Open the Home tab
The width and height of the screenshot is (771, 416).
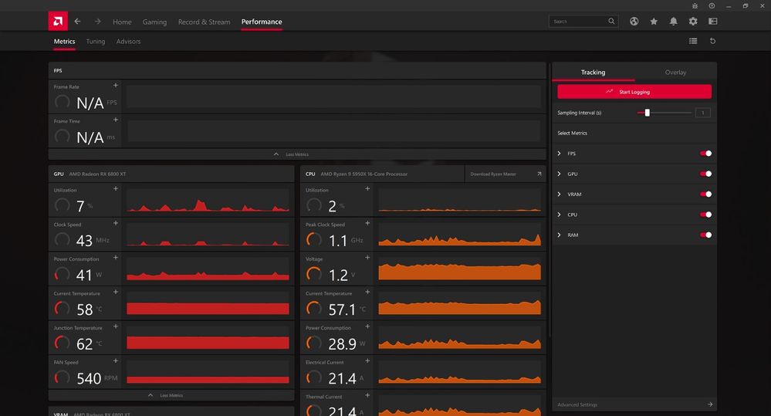pos(122,22)
